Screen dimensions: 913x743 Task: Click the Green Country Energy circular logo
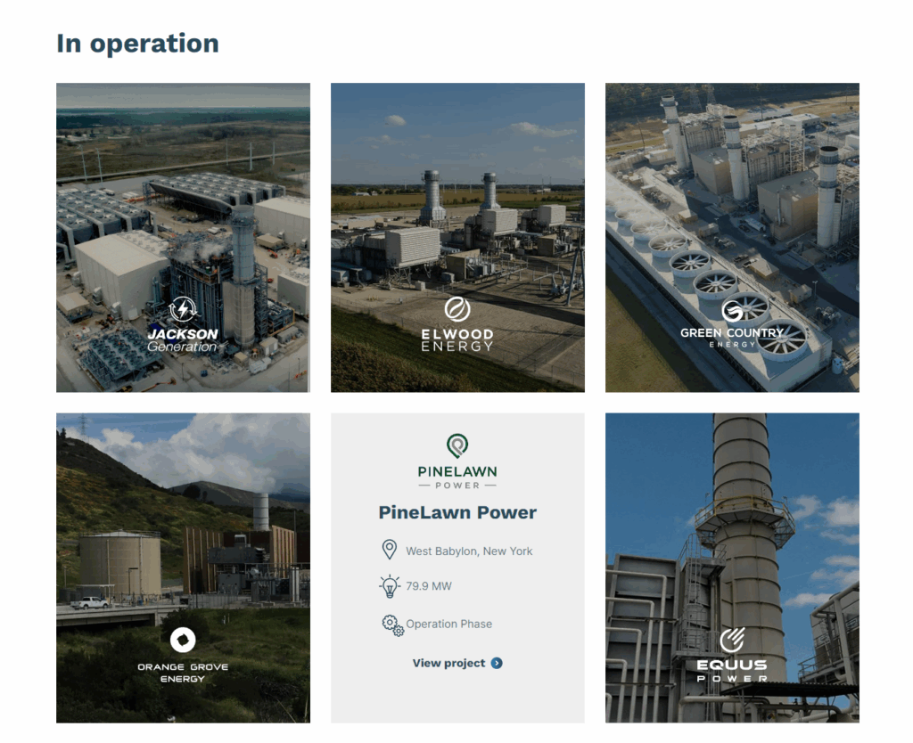click(x=732, y=311)
